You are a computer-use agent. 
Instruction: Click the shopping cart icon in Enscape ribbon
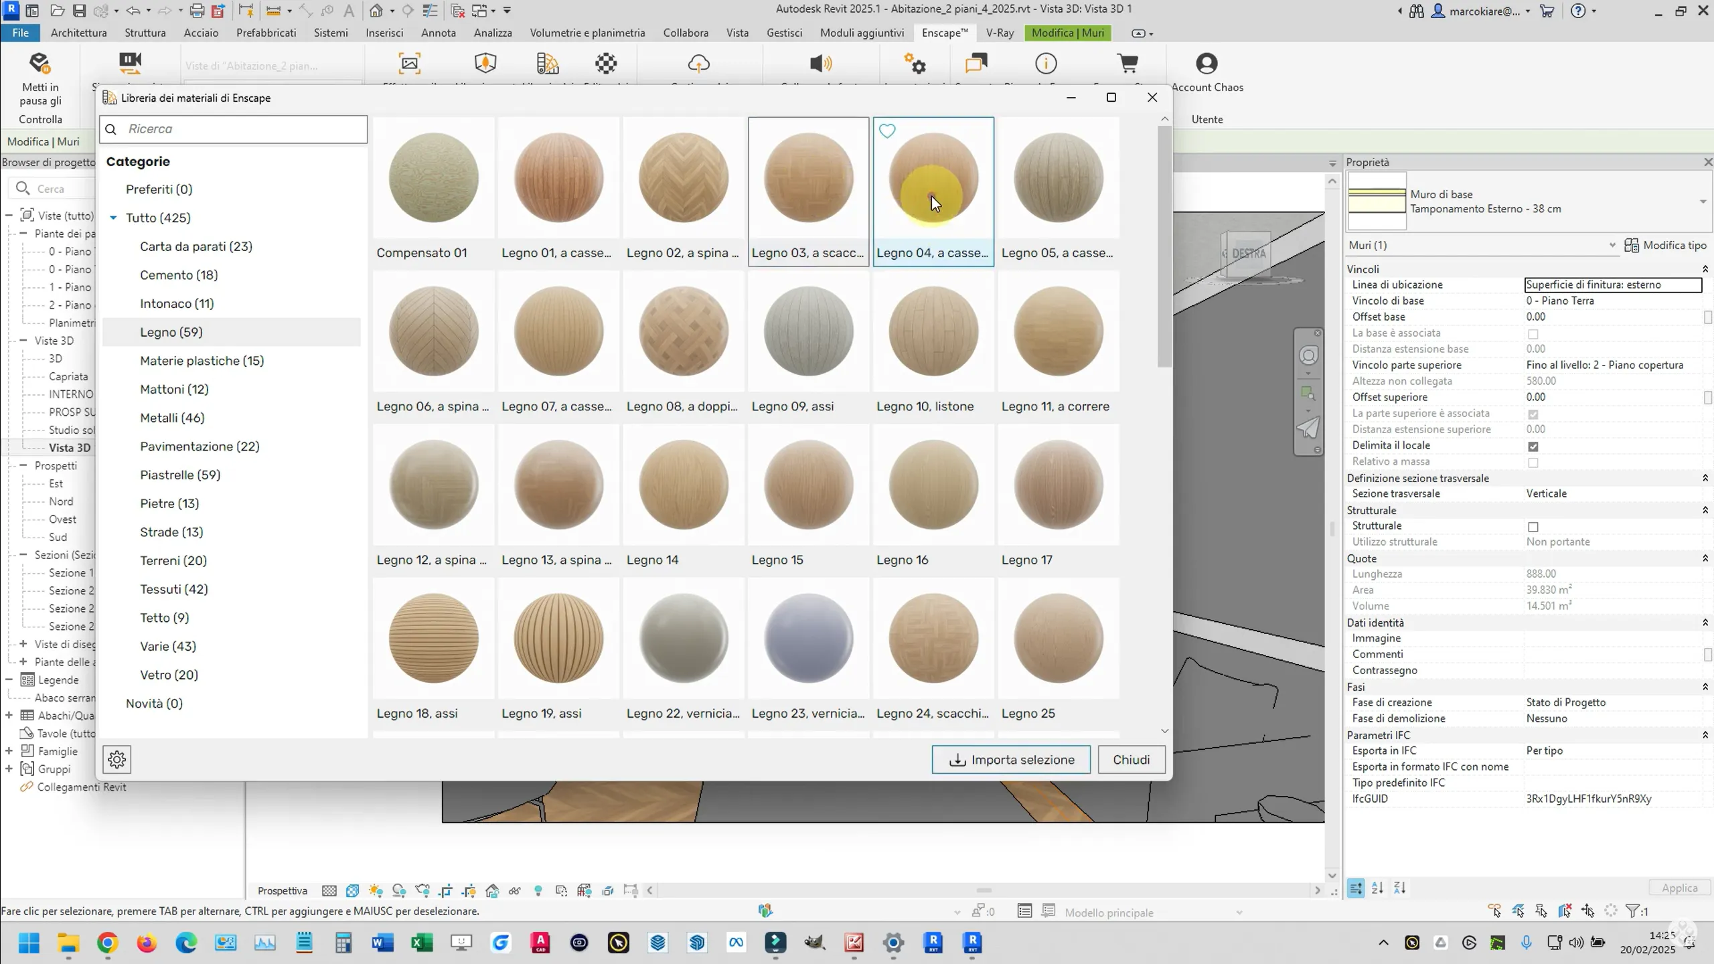(x=1128, y=64)
